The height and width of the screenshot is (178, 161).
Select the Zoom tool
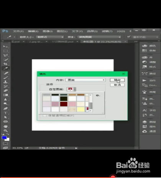(5, 131)
